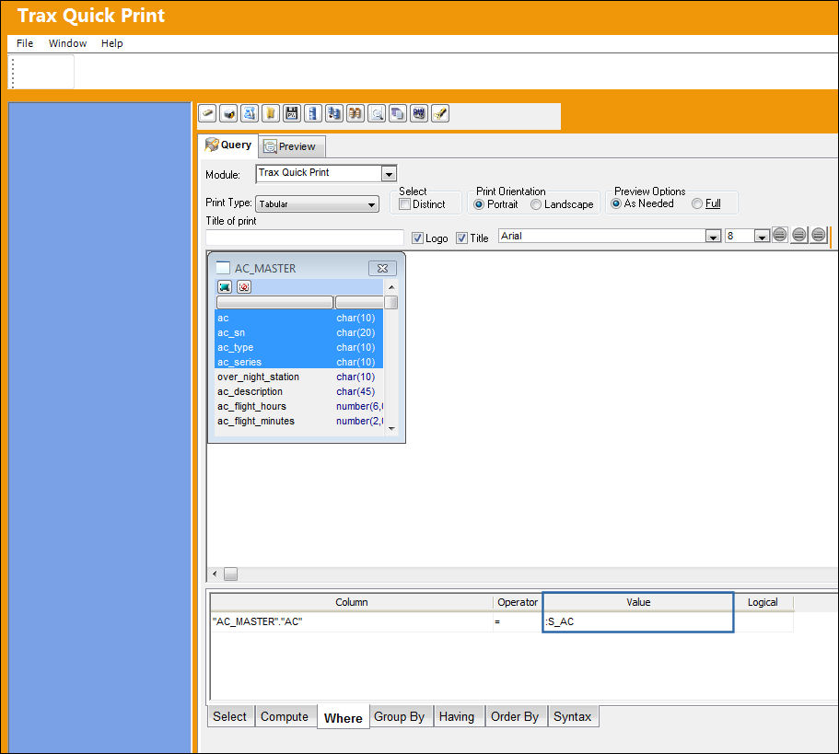Click the printer icon in the toolbar
The image size is (839, 754).
pyautogui.click(x=228, y=113)
